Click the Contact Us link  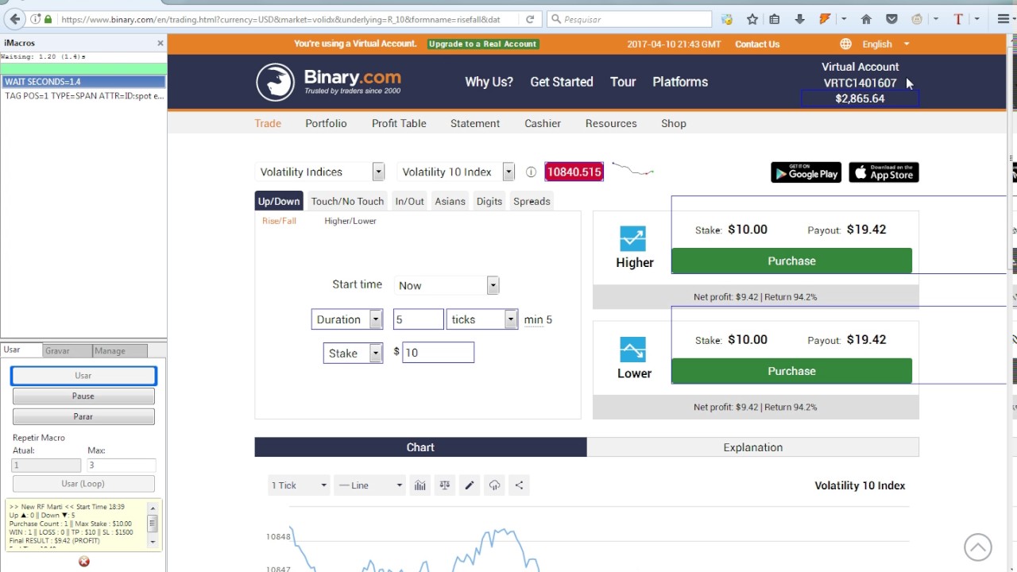click(757, 44)
